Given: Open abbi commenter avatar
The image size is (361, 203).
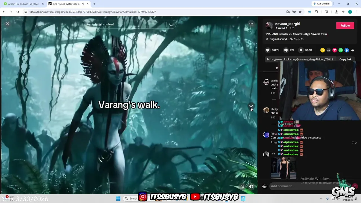Looking at the screenshot, I should point(266,110).
